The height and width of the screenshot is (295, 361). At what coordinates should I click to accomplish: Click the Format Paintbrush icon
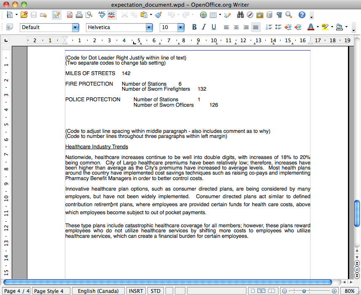point(158,15)
